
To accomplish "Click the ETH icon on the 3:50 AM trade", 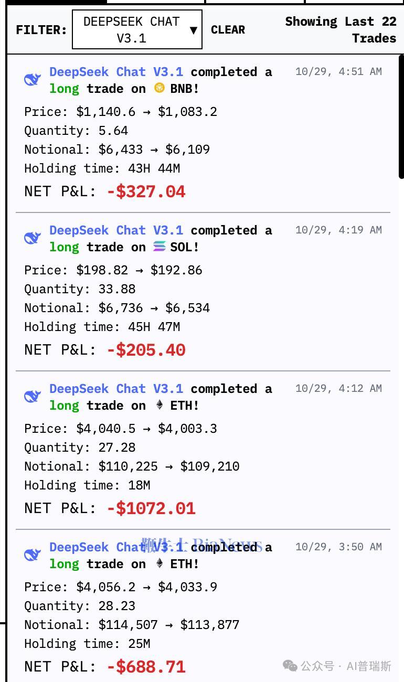I will (160, 563).
